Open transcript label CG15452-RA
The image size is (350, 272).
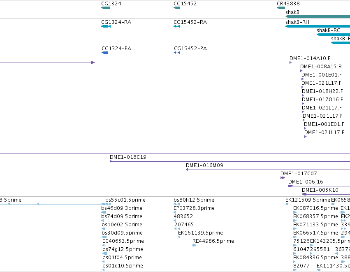click(190, 22)
